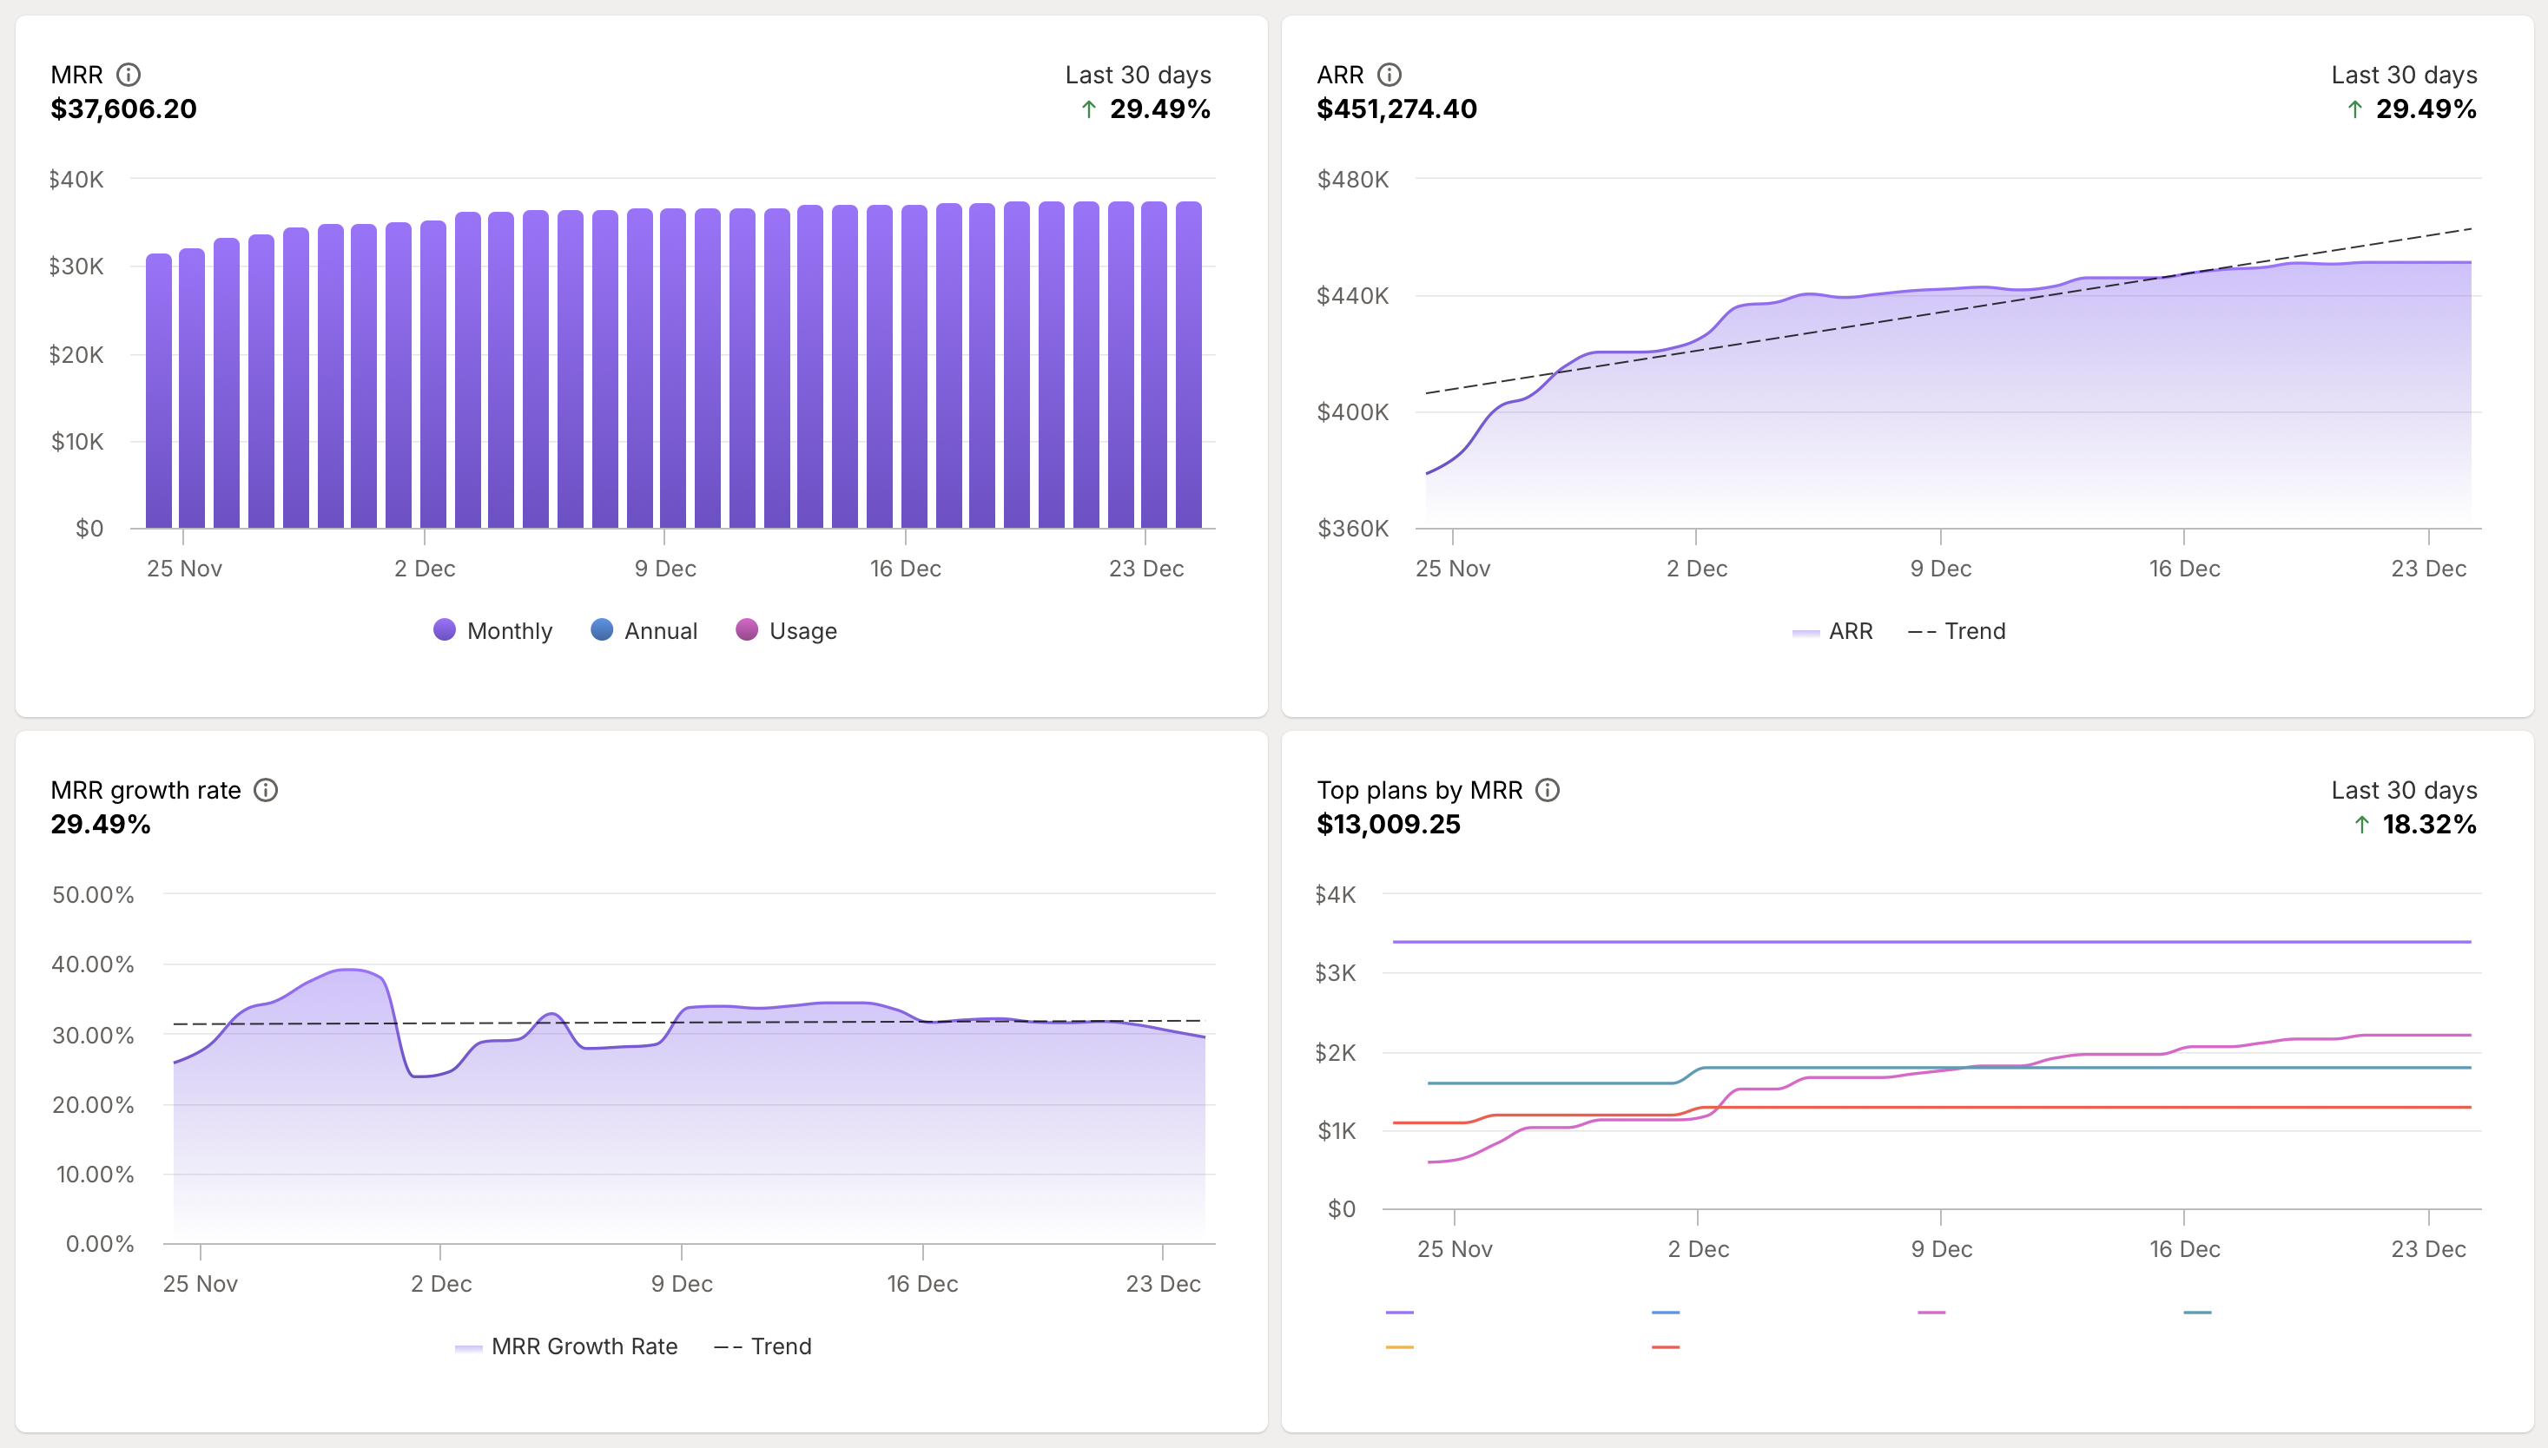Toggle the Annual series in the MRR legend
The height and width of the screenshot is (1448, 2548).
coord(644,630)
